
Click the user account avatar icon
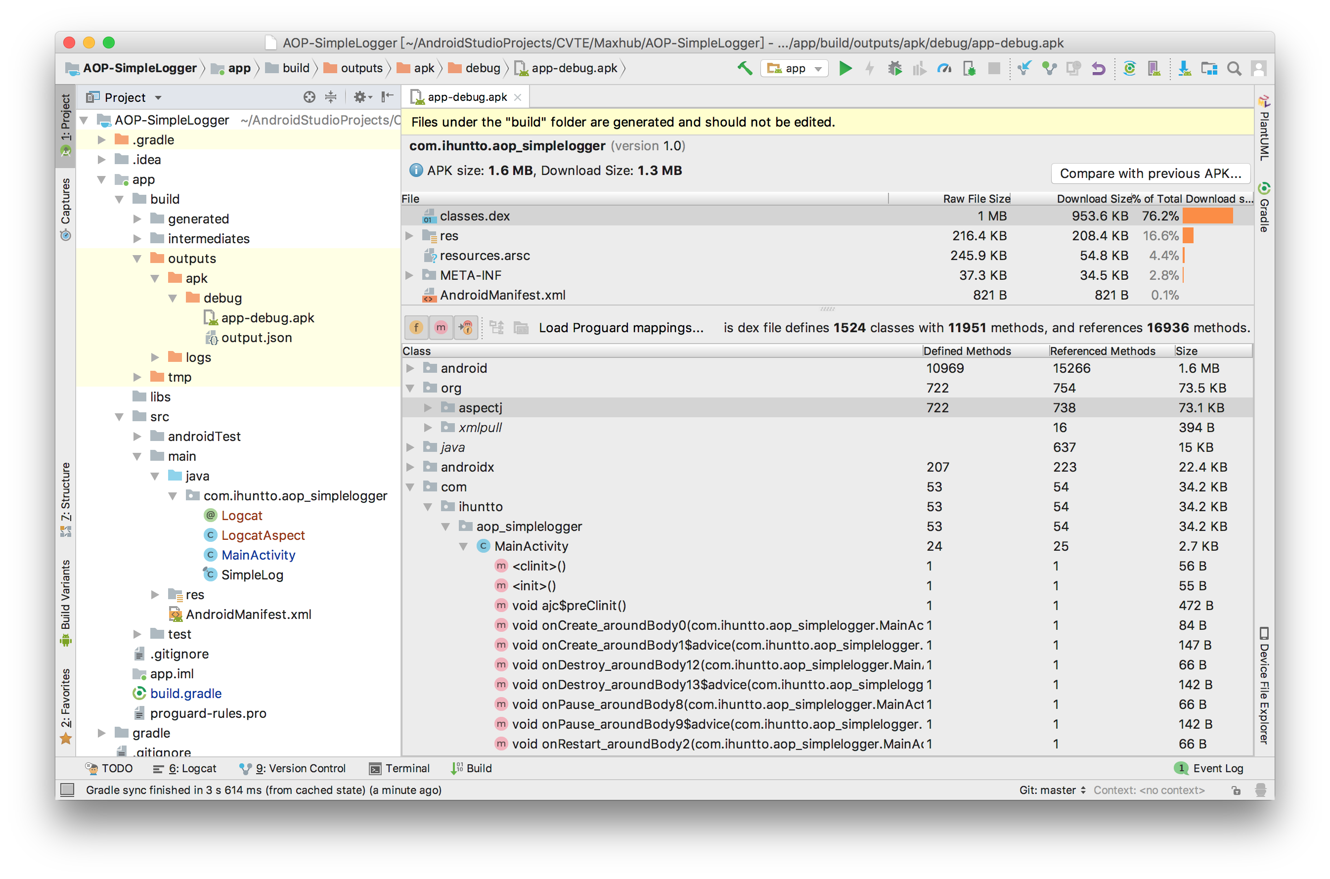coord(1258,68)
